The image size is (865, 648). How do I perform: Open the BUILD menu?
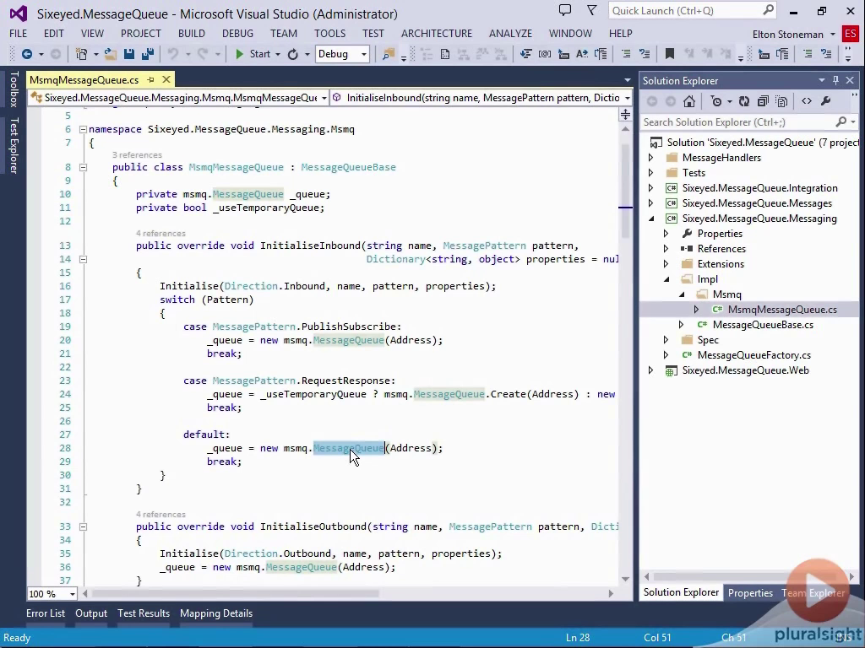tap(192, 34)
